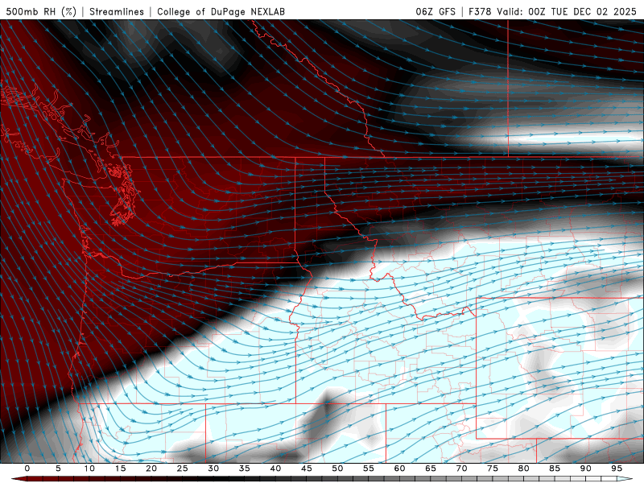Click the colorbar label "25"
This screenshot has width=644, height=483.
click(183, 469)
